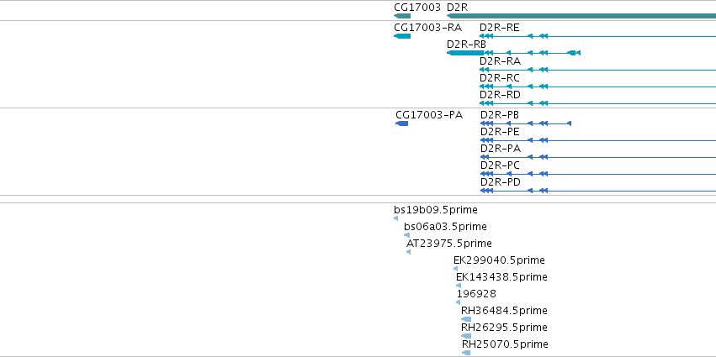Click the bs06a03.5prime EST label

(x=445, y=227)
